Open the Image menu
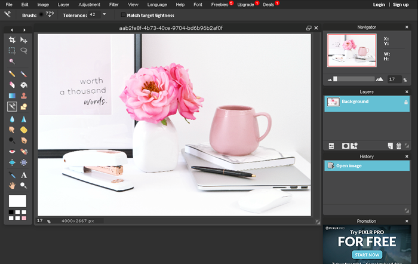The width and height of the screenshot is (418, 264). (43, 5)
